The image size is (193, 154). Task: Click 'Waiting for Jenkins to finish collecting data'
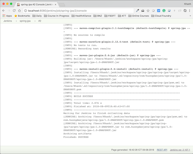(x=96, y=113)
